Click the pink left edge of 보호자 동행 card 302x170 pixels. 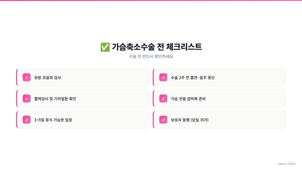[154, 120]
